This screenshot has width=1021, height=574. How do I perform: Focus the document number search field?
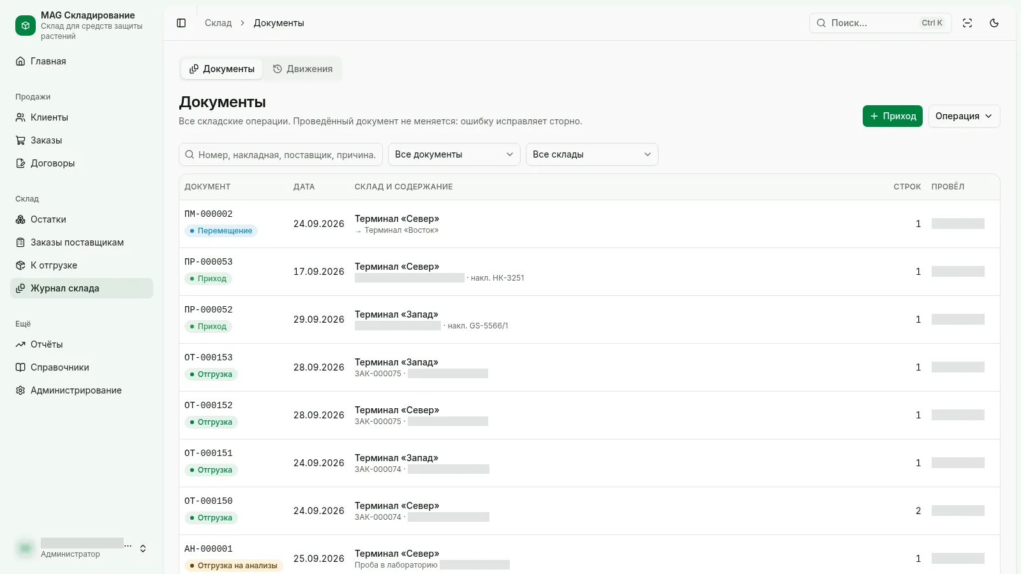point(281,154)
